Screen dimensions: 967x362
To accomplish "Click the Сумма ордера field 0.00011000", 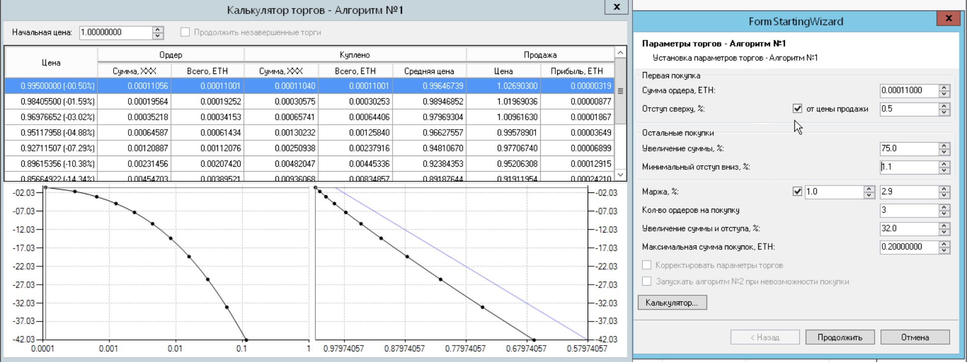I will coord(909,90).
